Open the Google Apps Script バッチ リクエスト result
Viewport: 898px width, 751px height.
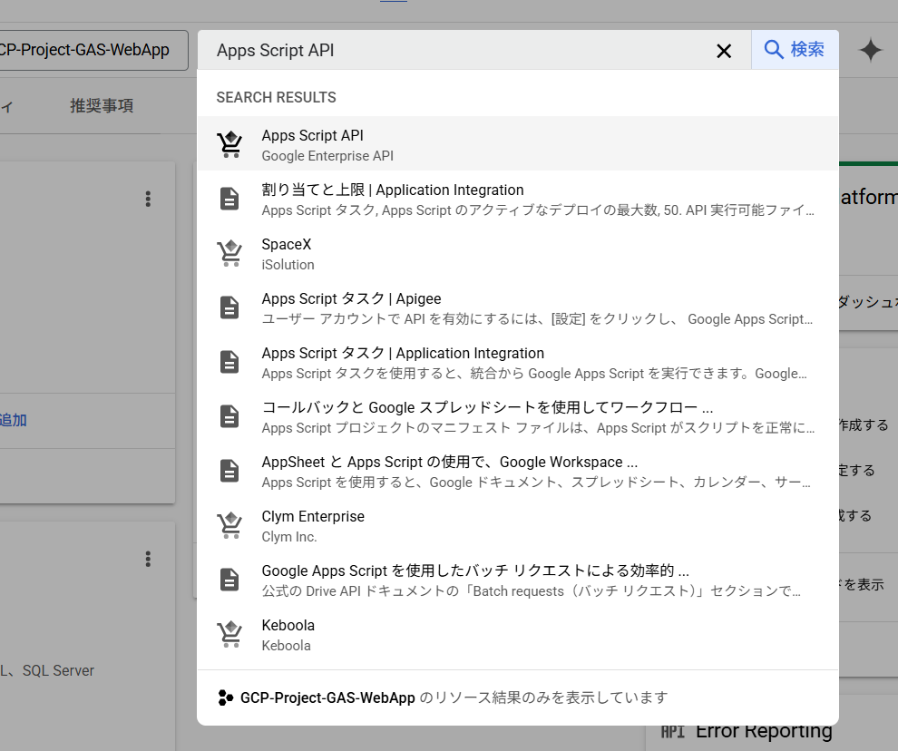coord(518,580)
